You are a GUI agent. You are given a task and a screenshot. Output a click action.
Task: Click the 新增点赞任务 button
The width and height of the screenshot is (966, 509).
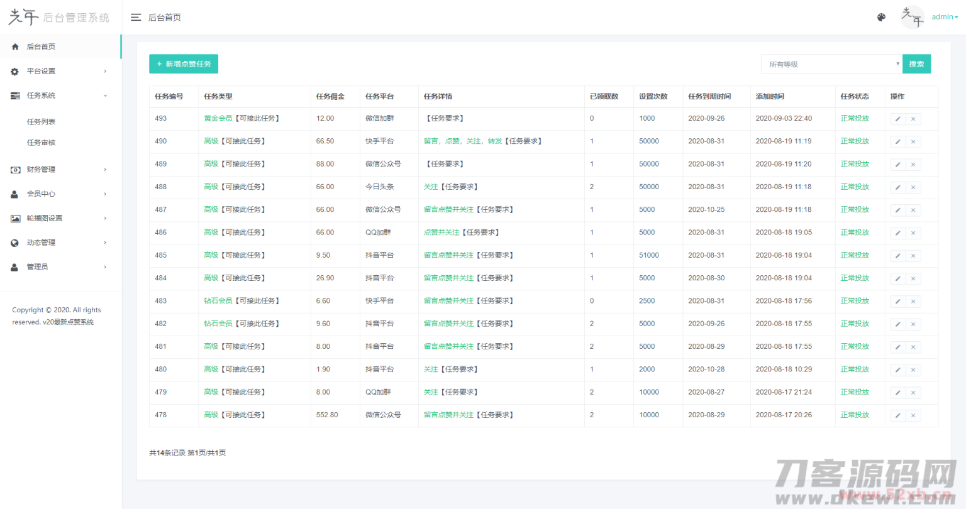[x=184, y=64]
